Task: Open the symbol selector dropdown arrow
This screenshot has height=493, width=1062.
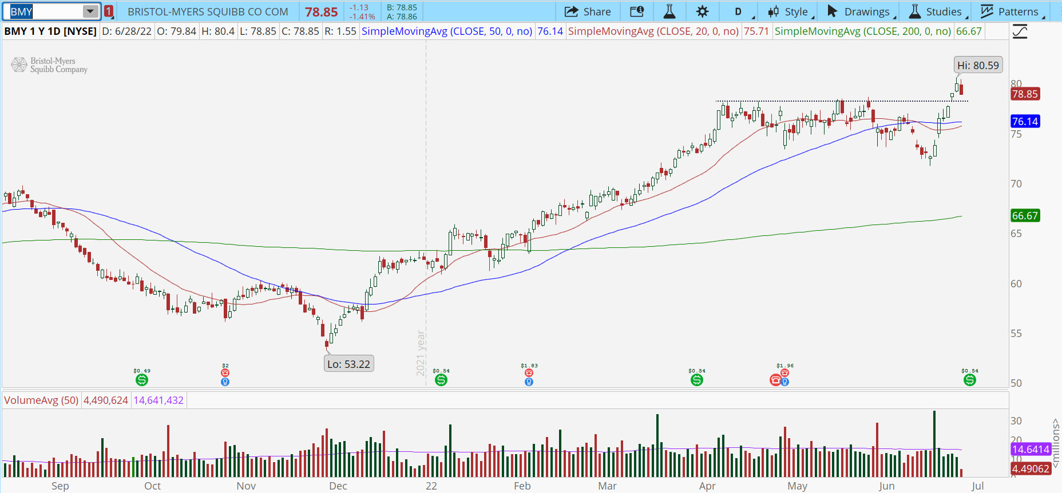Action: pyautogui.click(x=90, y=11)
